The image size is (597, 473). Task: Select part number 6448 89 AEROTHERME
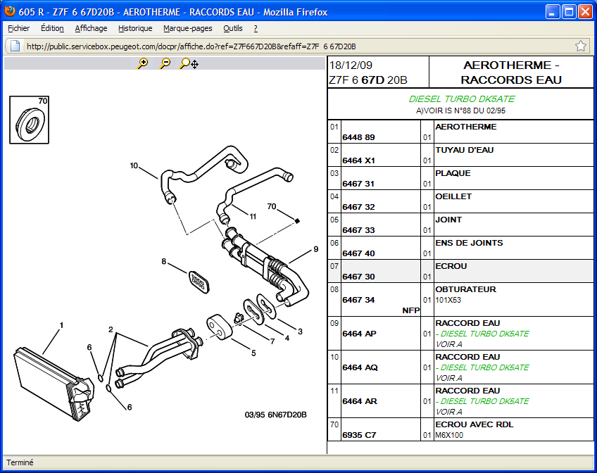tap(358, 137)
